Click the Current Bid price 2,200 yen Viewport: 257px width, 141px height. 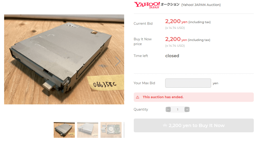click(x=176, y=22)
